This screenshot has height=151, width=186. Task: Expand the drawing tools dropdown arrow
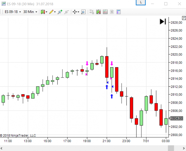(55, 12)
